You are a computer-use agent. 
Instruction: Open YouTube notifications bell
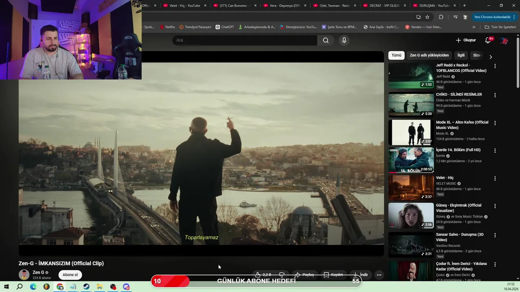488,40
